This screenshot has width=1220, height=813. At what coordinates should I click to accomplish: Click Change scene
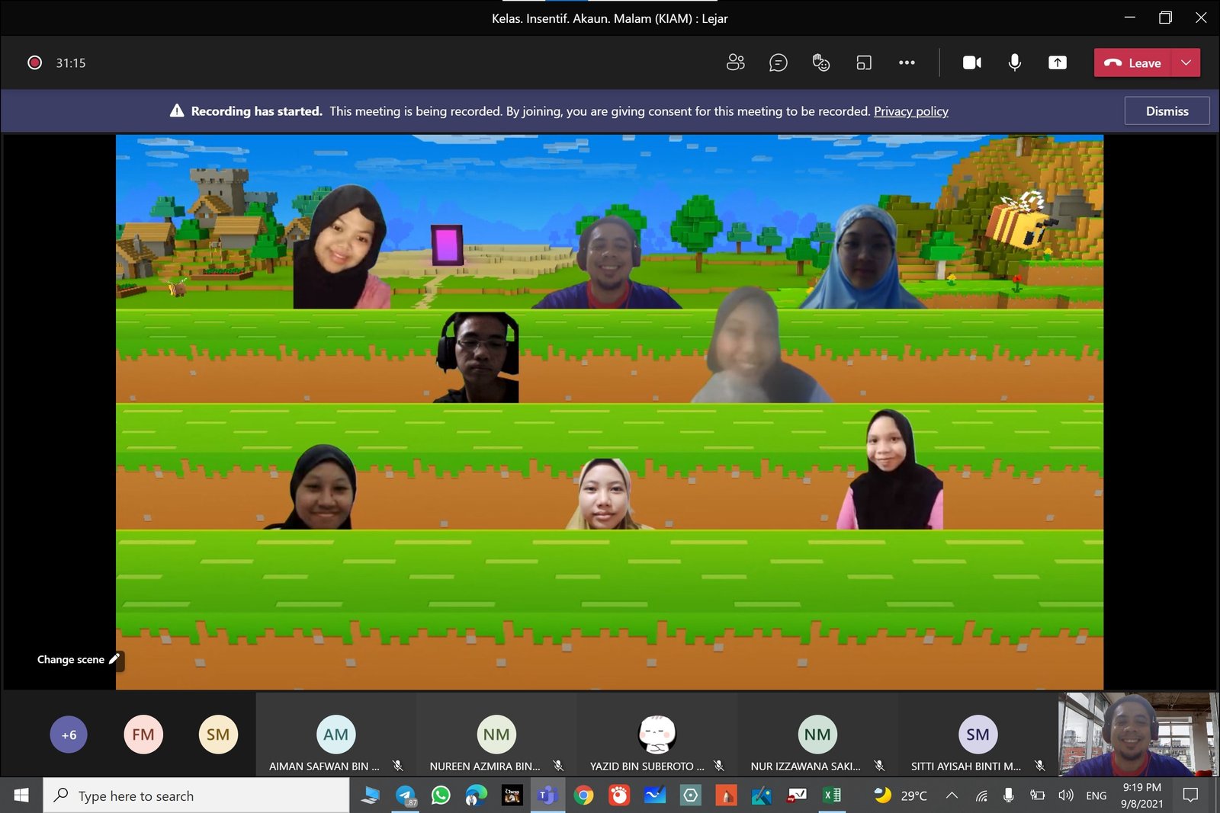pyautogui.click(x=79, y=659)
